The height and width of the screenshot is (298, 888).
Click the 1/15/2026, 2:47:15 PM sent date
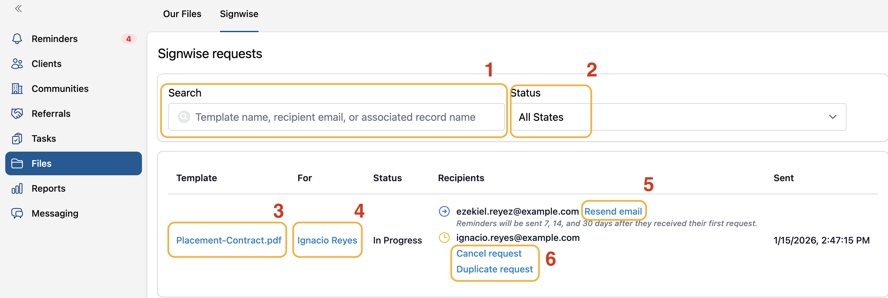point(821,240)
